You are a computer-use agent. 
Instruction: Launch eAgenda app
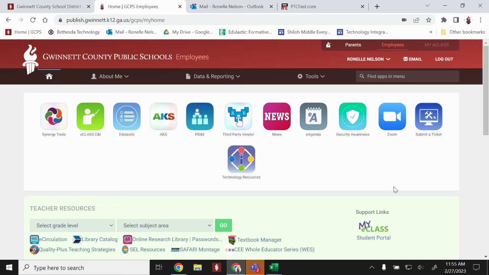(313, 116)
